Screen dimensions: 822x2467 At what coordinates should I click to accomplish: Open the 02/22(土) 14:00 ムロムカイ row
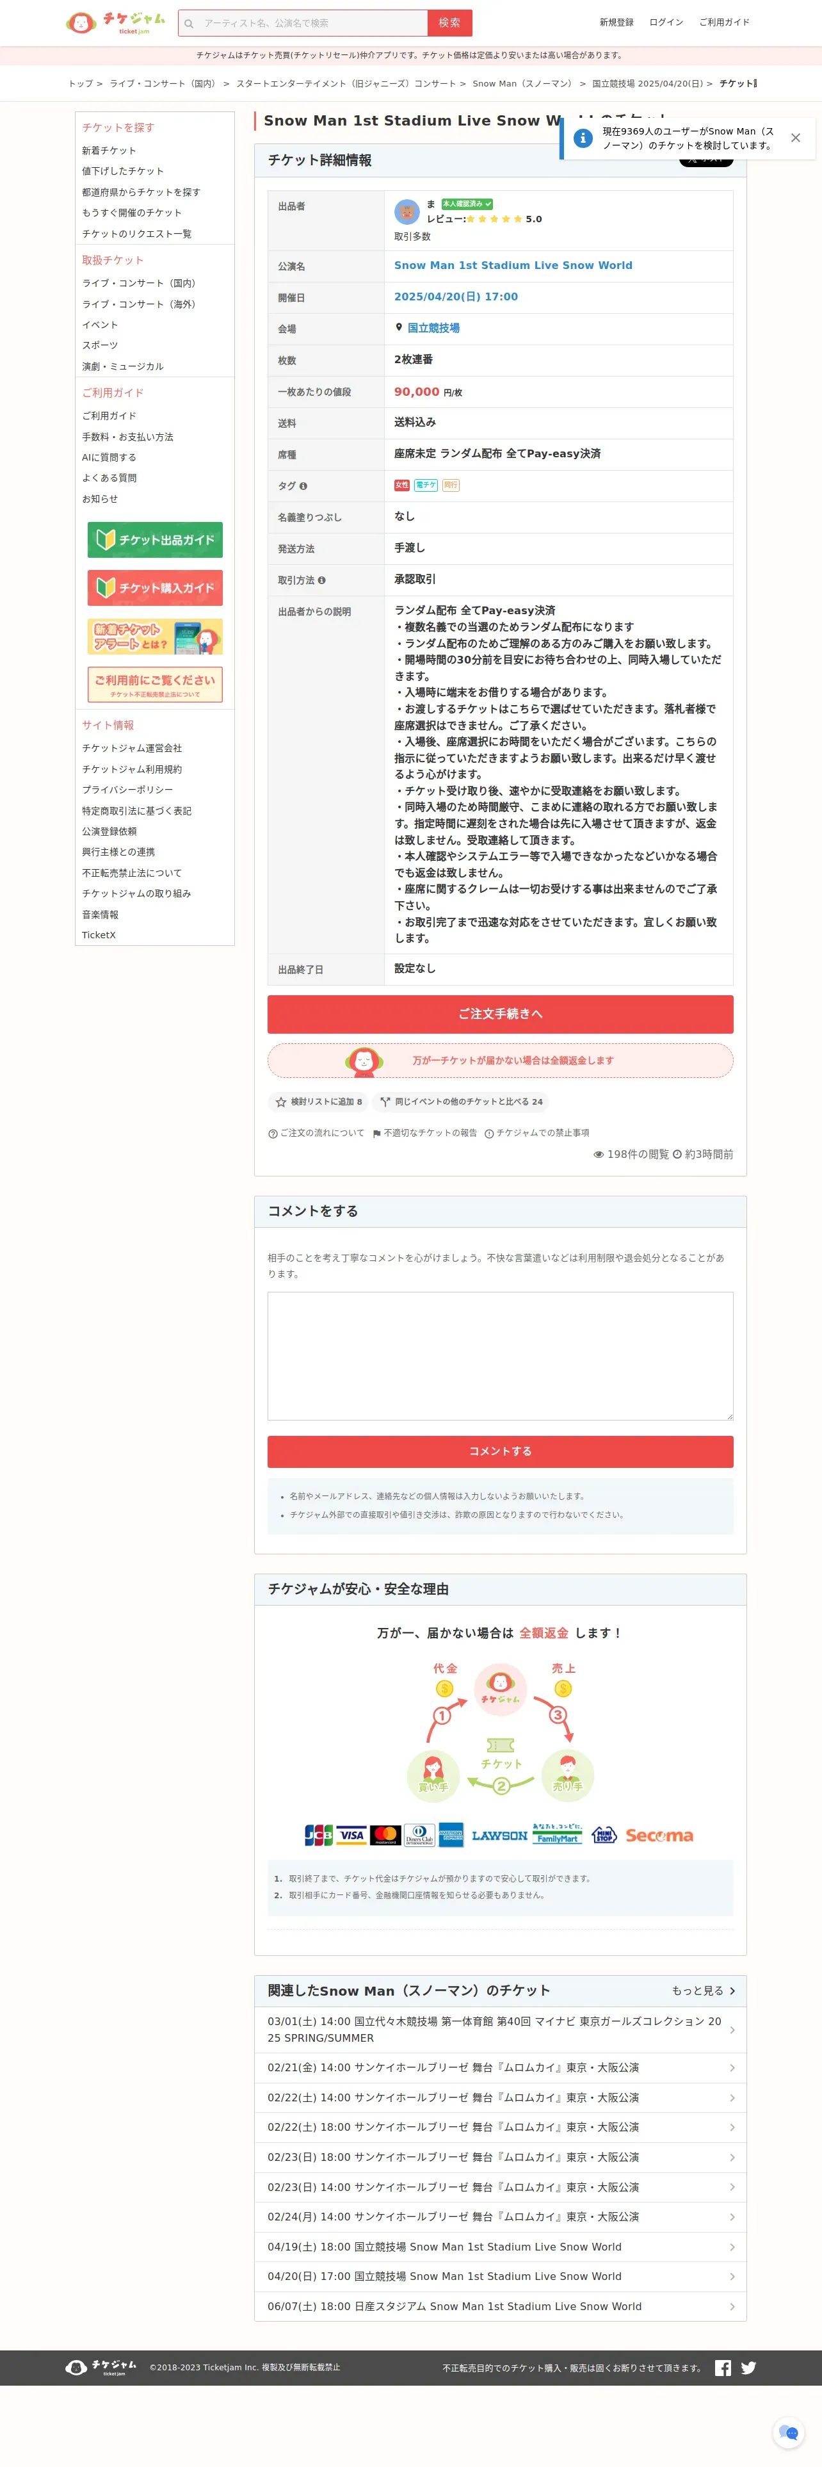click(x=501, y=2097)
